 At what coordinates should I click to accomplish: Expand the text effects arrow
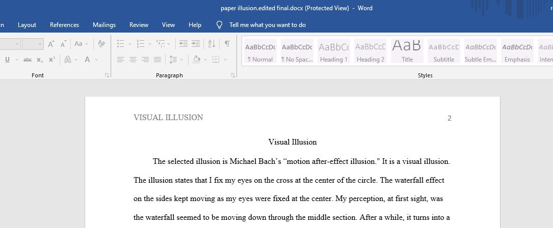click(76, 60)
